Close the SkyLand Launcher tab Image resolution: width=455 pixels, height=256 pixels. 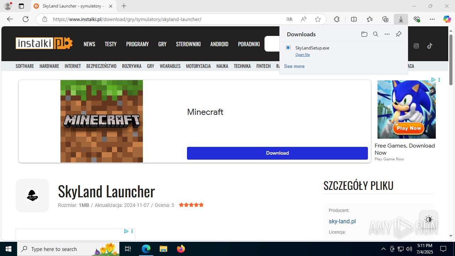click(x=111, y=6)
